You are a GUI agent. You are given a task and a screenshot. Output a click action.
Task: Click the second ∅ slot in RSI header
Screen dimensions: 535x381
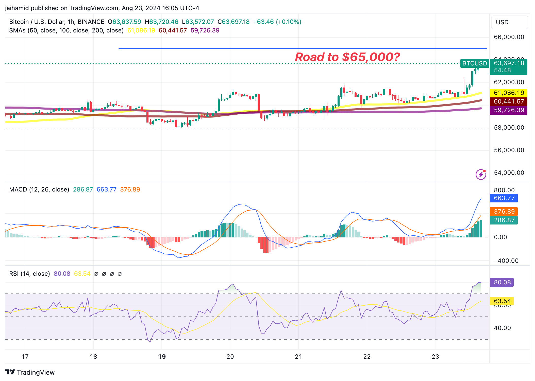coord(104,274)
